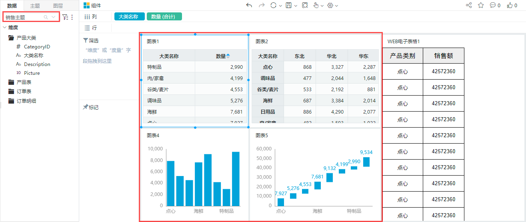Collapse the 产品大类 folder

11,38
